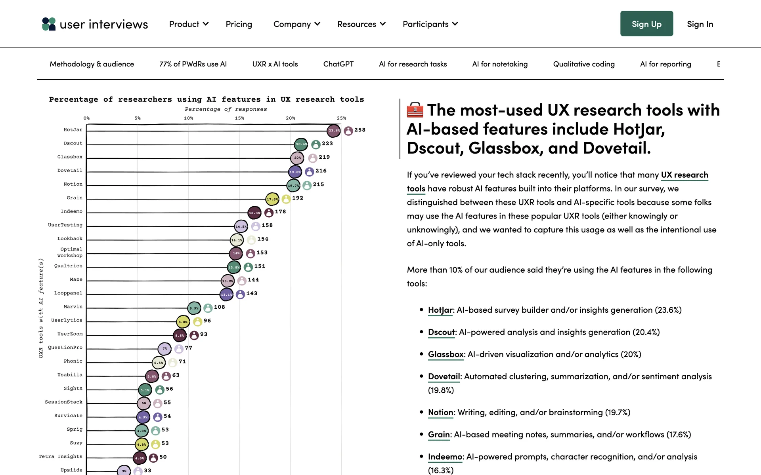Jump to the ChatGPT section tab

(338, 64)
